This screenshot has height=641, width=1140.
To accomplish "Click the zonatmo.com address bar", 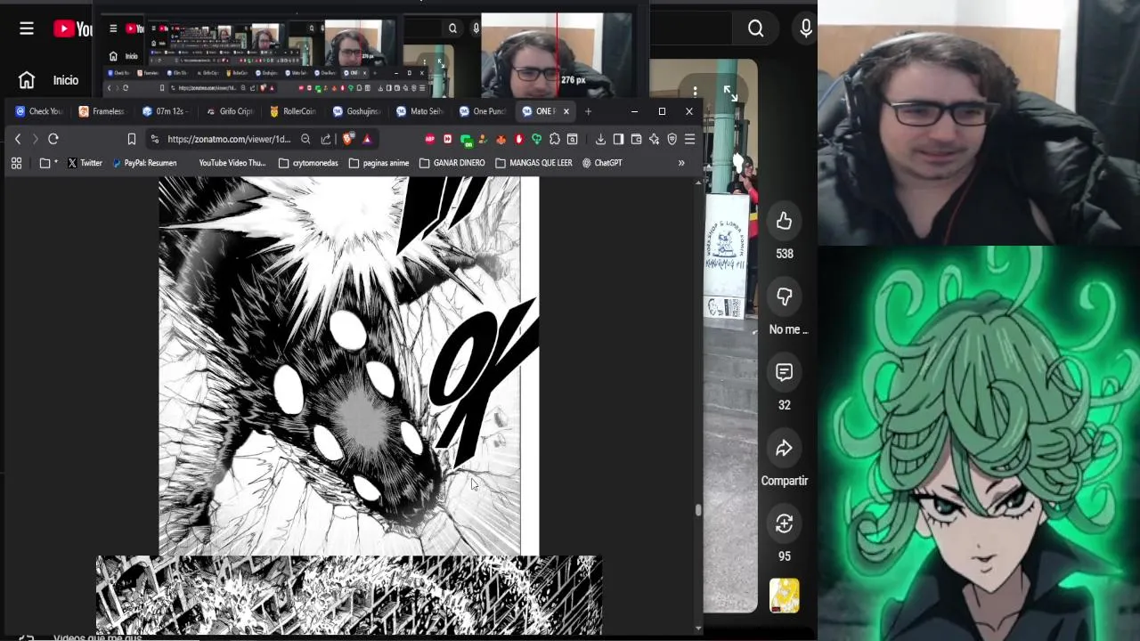I will tap(229, 139).
